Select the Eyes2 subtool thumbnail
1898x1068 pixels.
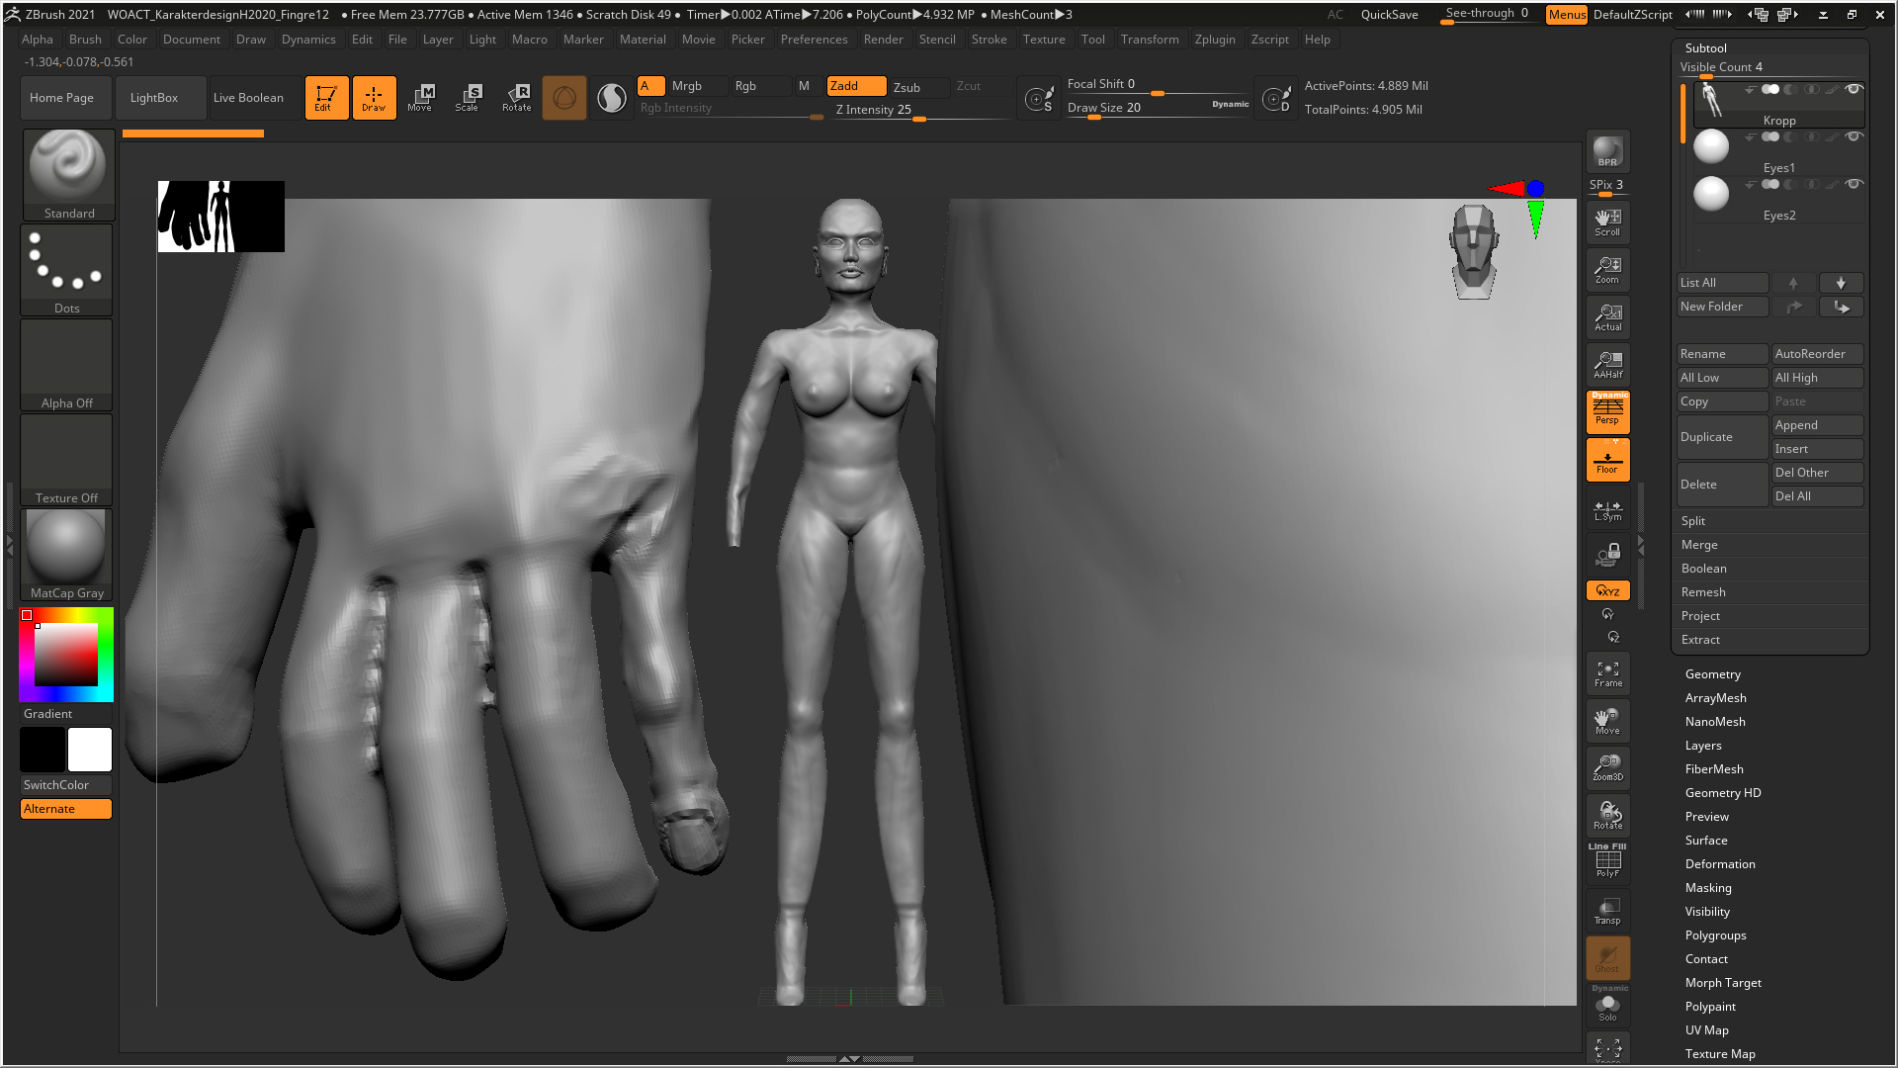point(1711,195)
